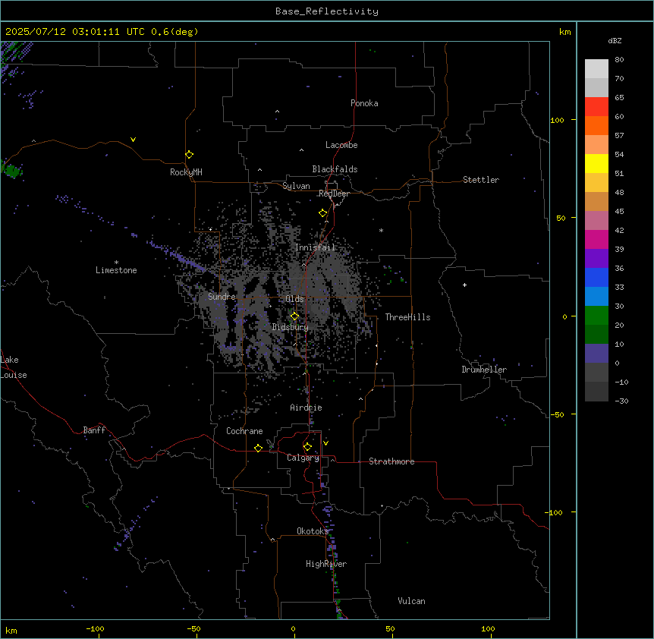Click the Stettler city label
Screen dimensions: 654x639
point(481,180)
